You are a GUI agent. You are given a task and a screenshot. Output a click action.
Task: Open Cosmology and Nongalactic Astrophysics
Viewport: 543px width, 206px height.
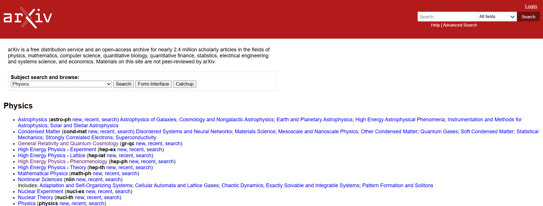click(x=226, y=119)
